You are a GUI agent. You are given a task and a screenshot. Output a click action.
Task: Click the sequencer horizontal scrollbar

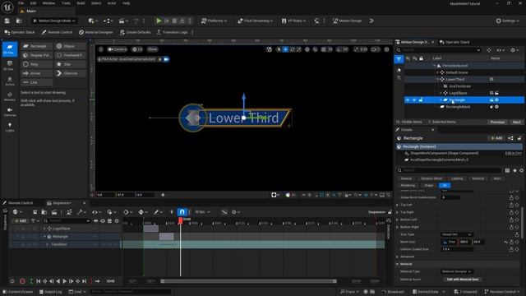(248, 281)
